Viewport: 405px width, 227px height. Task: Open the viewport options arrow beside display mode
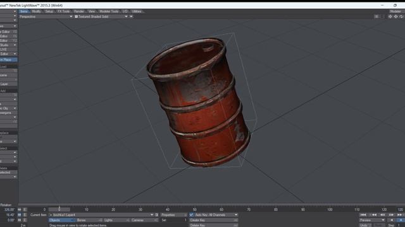click(x=131, y=16)
